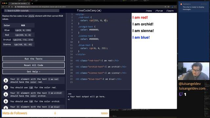Screen dimensions: 210x118
Task: Open a new browser tab
Action: click(x=32, y=4)
